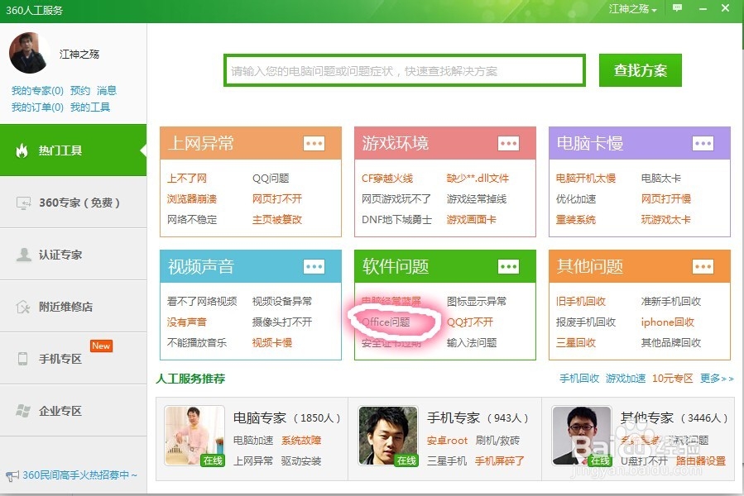Open the 手机回收 recommendation link
Viewport: 744px width, 496px height.
tap(578, 379)
